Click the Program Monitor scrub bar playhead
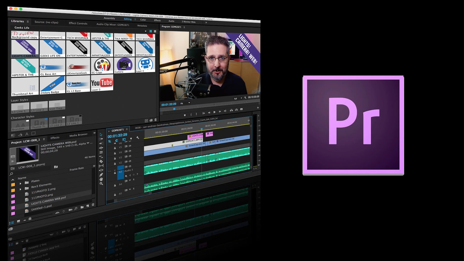 pyautogui.click(x=174, y=109)
